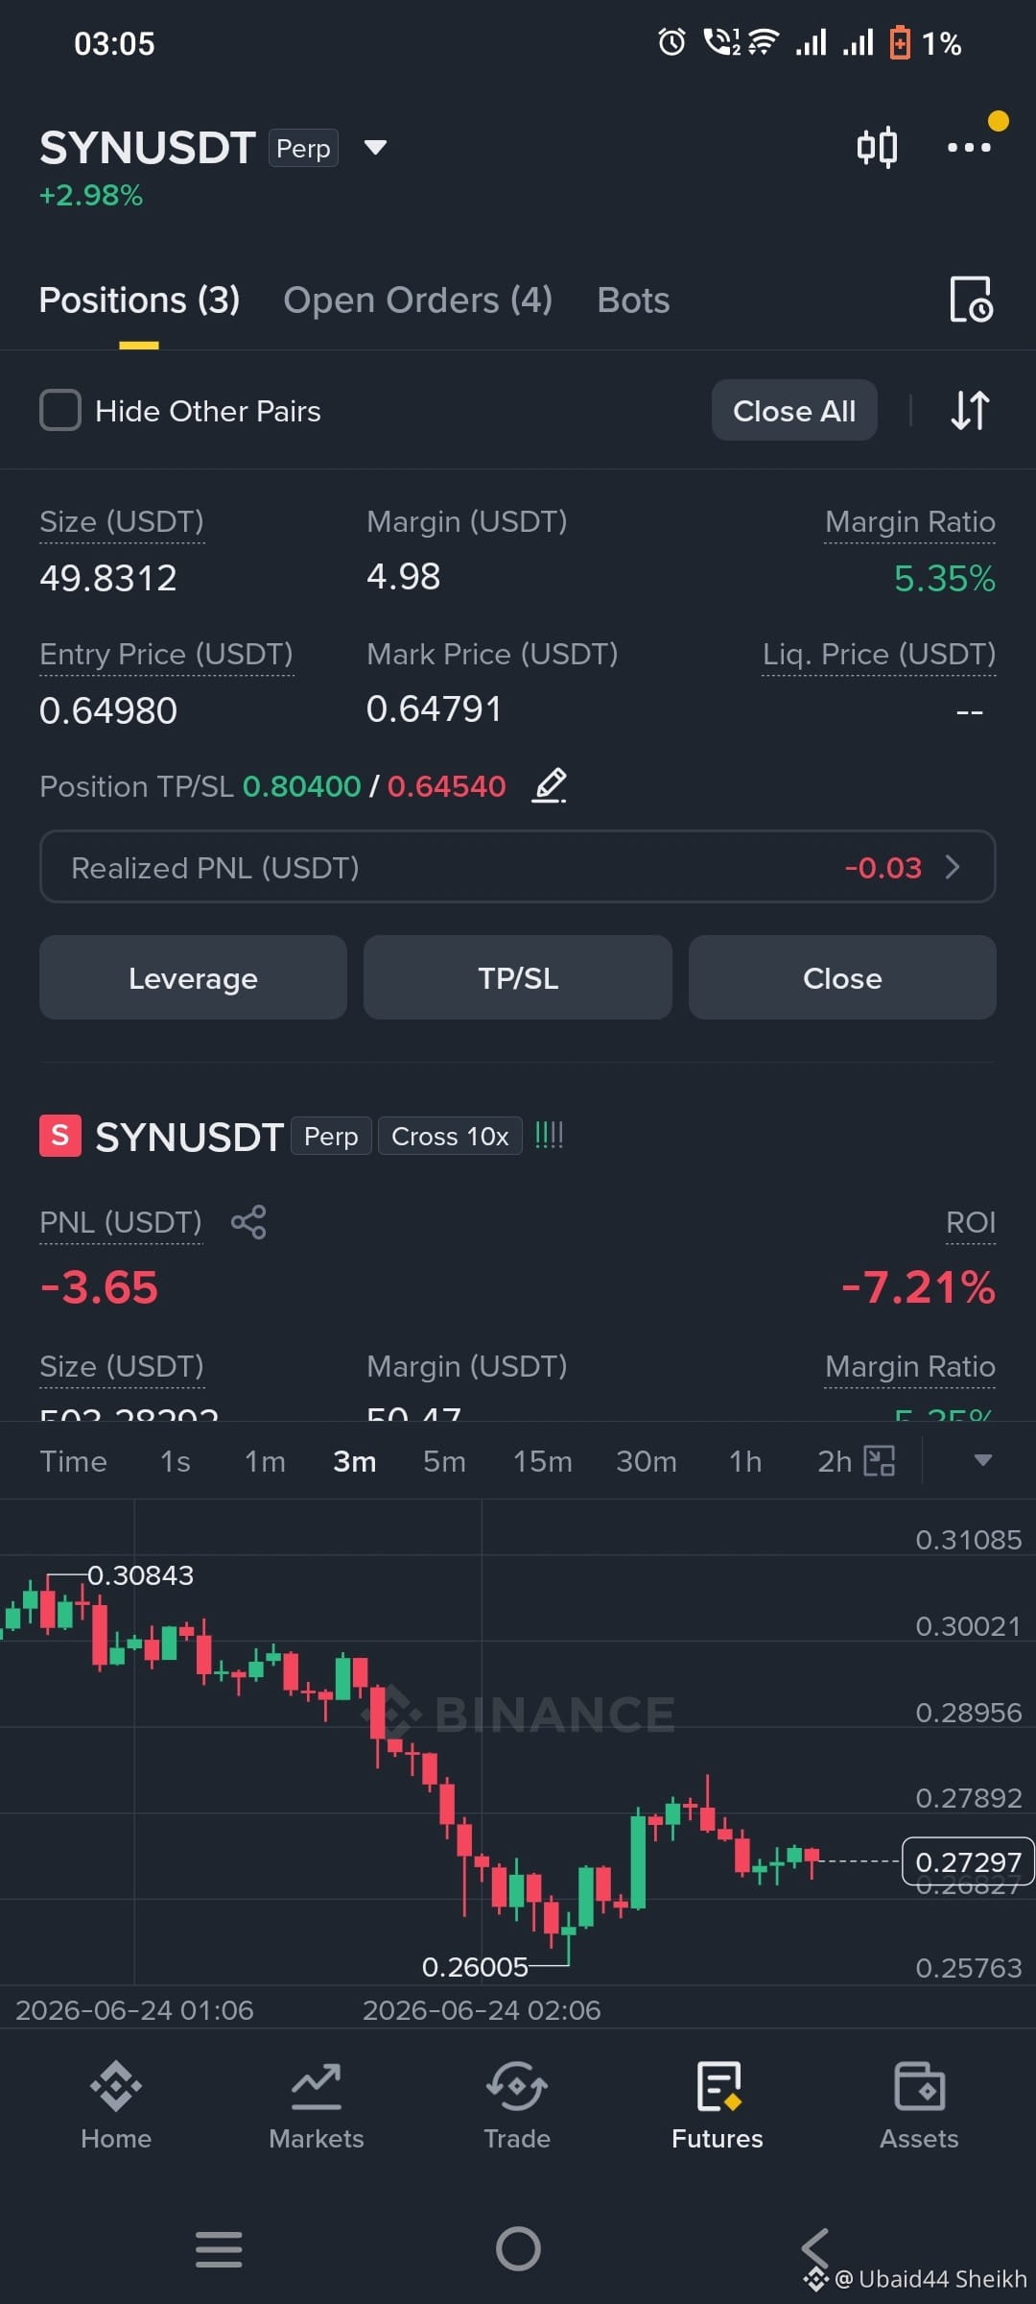The image size is (1036, 2304).
Task: Select the Time chart interval
Action: (x=73, y=1461)
